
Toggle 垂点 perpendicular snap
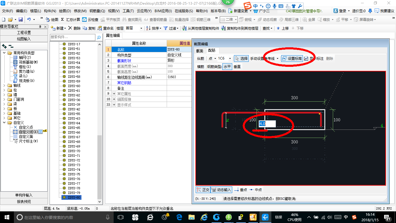[x=240, y=190]
